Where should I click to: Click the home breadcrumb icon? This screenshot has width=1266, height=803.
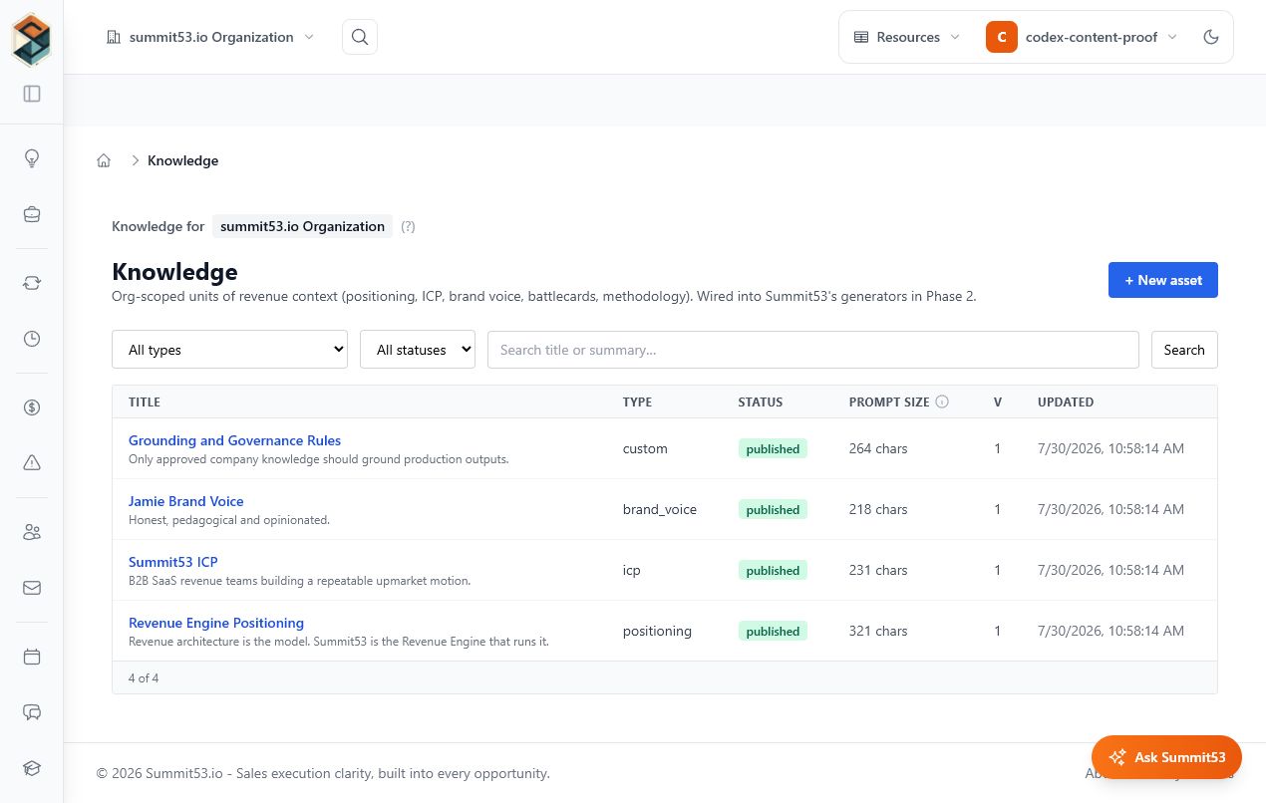click(104, 160)
